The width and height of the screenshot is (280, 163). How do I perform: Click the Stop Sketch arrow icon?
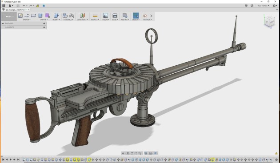click(27, 16)
